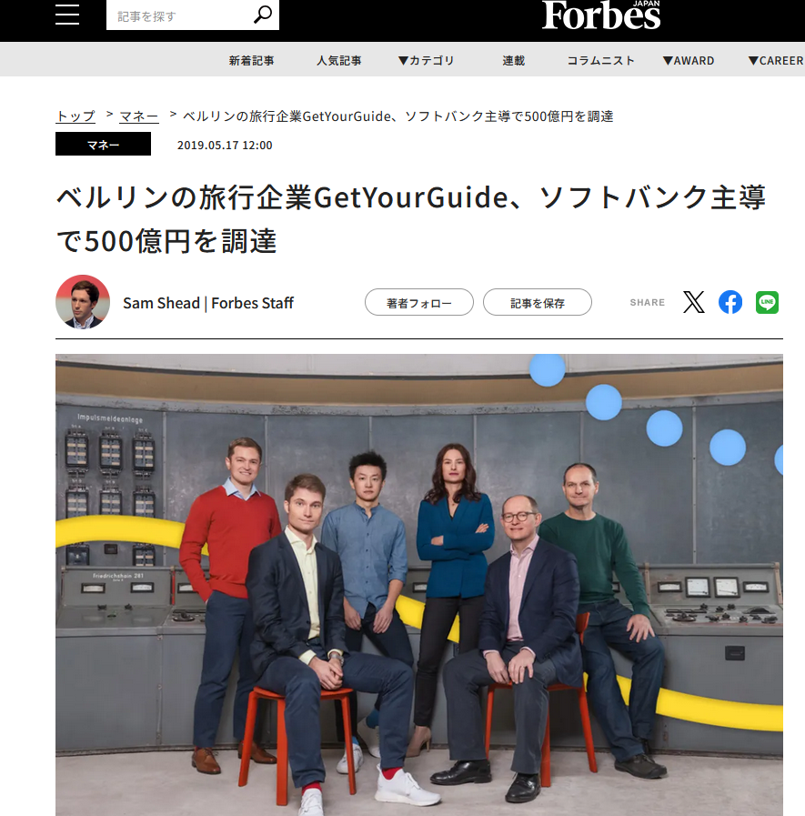
Task: Go to the 連載 section
Action: tap(514, 60)
